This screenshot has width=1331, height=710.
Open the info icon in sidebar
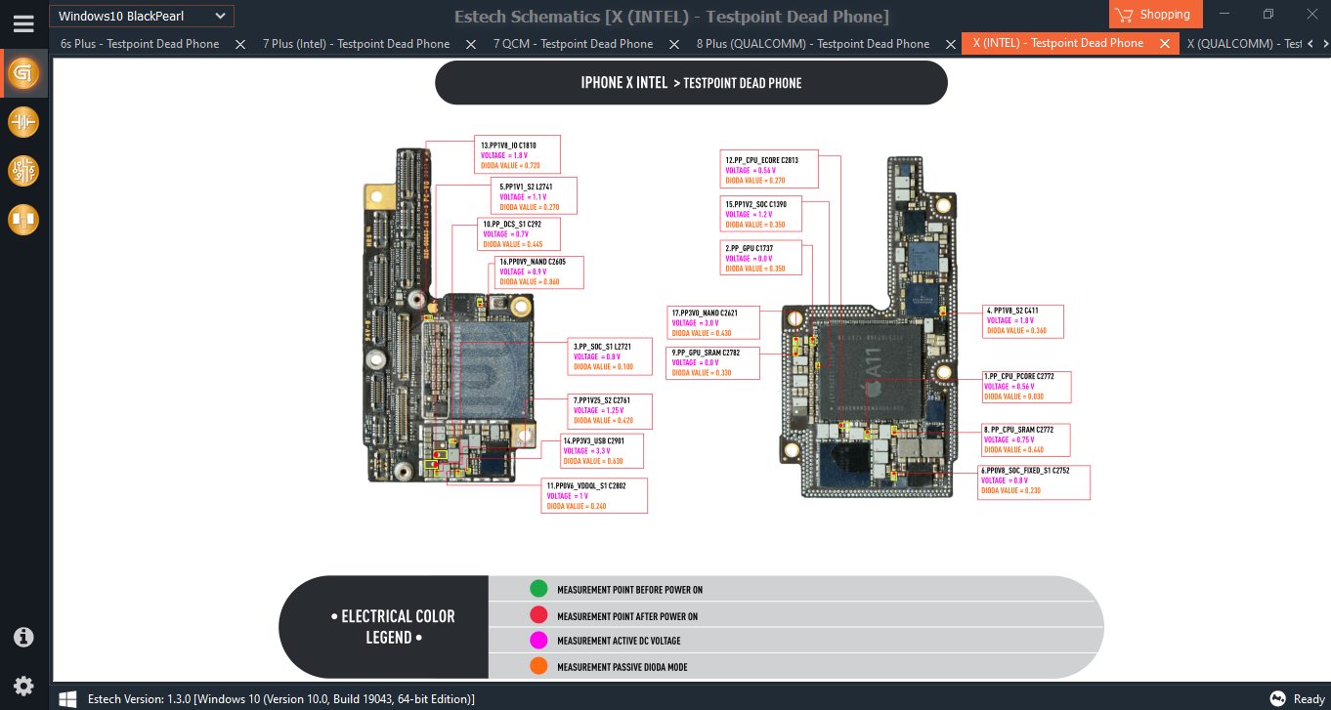pyautogui.click(x=23, y=638)
